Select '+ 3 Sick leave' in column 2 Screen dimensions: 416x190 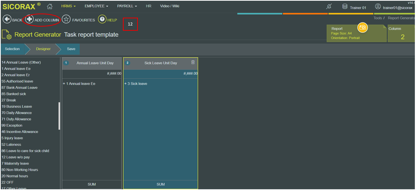click(136, 84)
